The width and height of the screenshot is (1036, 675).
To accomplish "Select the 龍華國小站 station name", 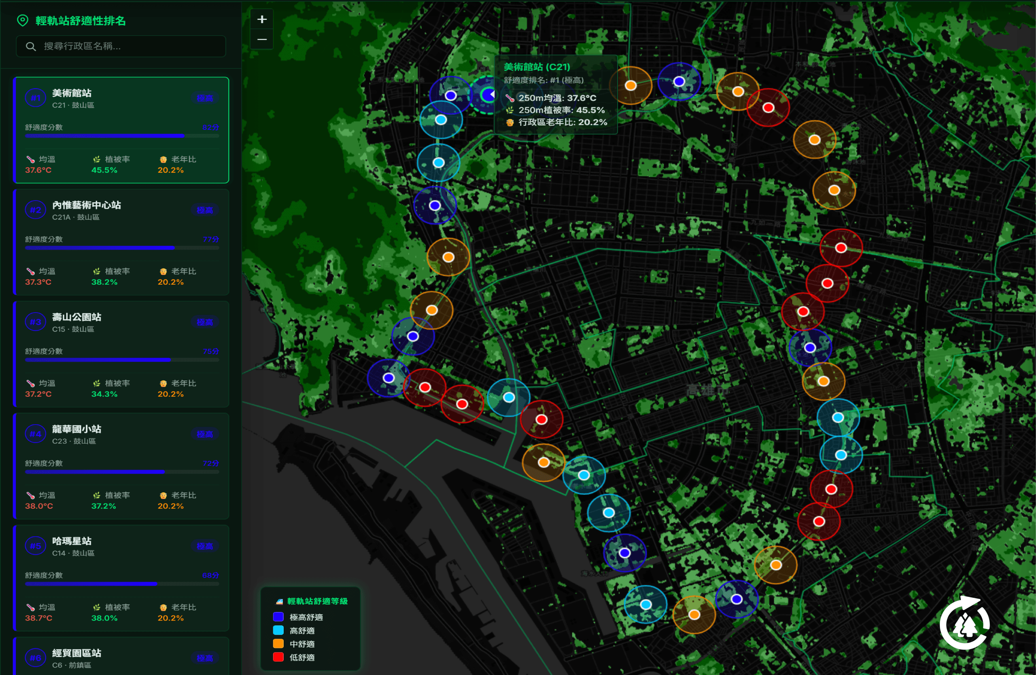I will click(76, 429).
